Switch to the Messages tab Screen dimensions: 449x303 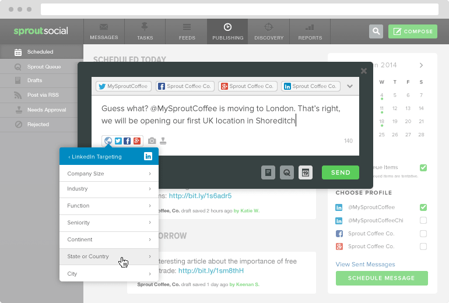click(x=104, y=31)
